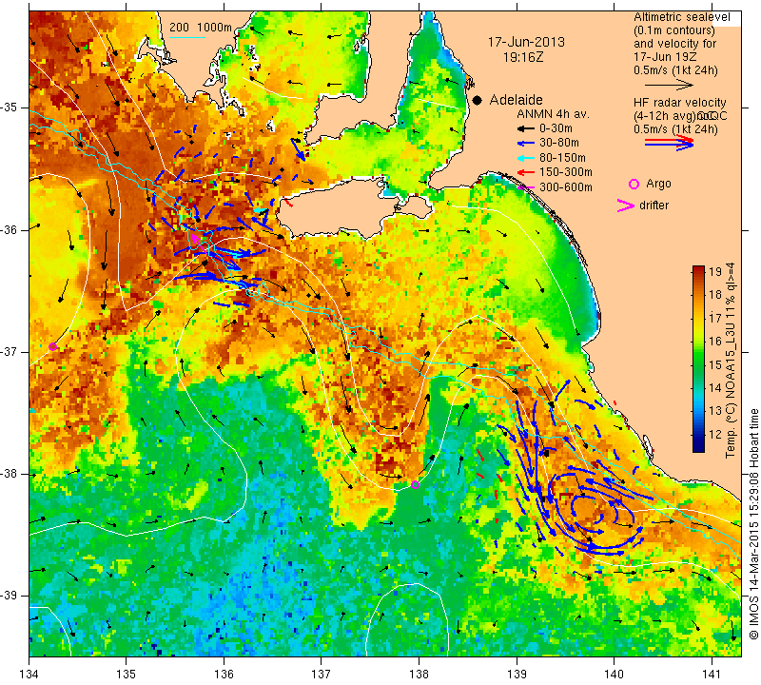Click the '200 1000m' depth contour label
Image resolution: width=761 pixels, height=685 pixels.
pos(201,28)
